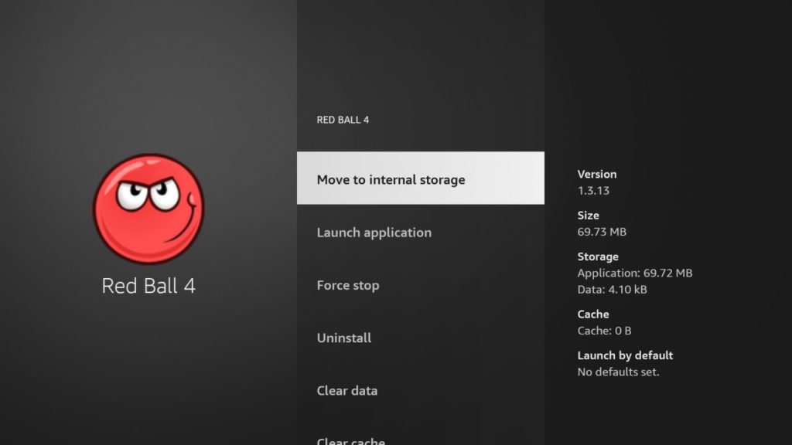The width and height of the screenshot is (792, 445).
Task: Choose Launch application
Action: tap(420, 233)
